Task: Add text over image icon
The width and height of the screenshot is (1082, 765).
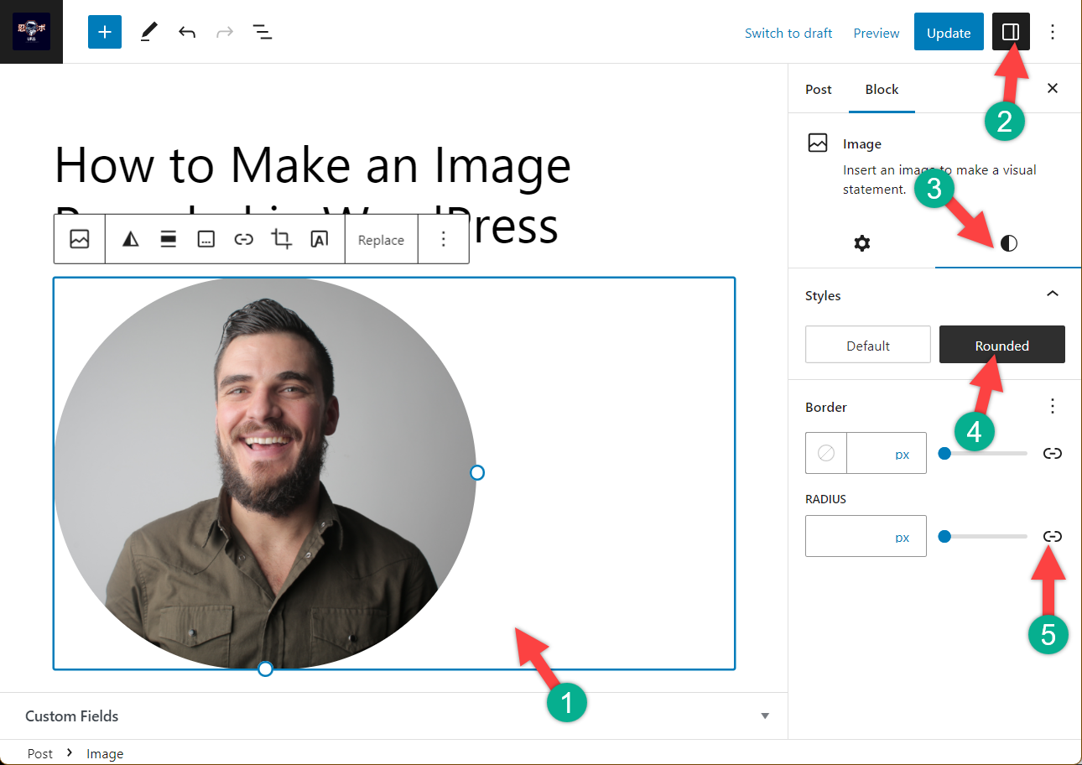Action: (x=319, y=240)
